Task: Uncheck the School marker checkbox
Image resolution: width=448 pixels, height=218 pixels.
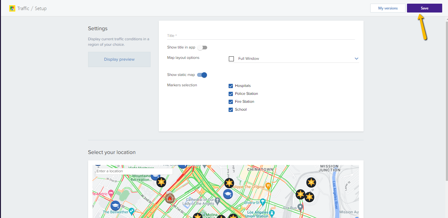Action: point(231,110)
